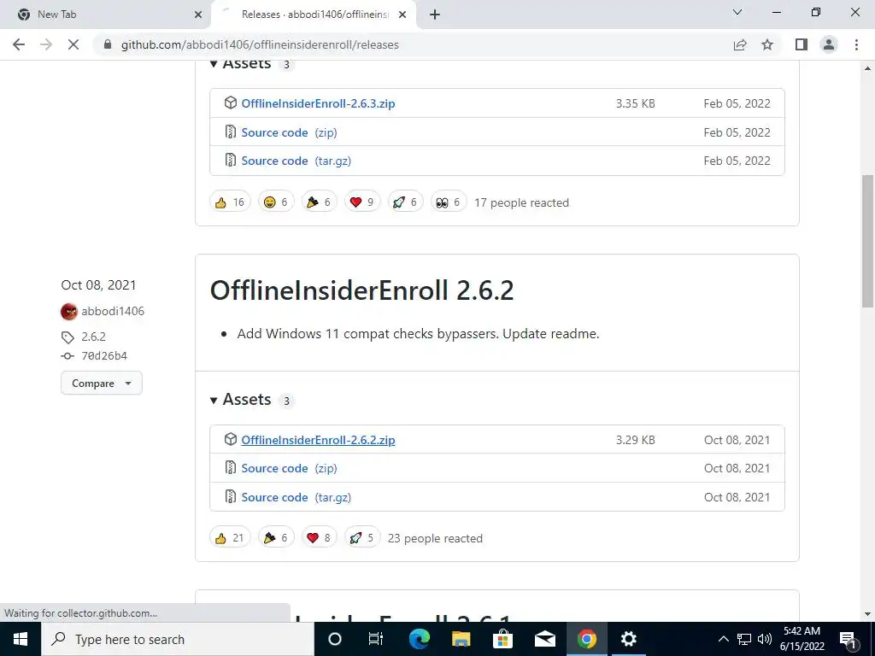Launch Microsoft Edge from taskbar
This screenshot has height=656, width=875.
pyautogui.click(x=419, y=639)
